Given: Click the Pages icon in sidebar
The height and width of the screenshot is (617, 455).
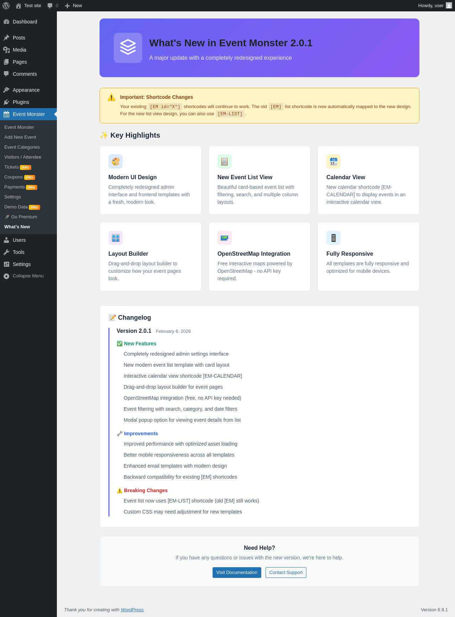Looking at the screenshot, I should coord(6,62).
